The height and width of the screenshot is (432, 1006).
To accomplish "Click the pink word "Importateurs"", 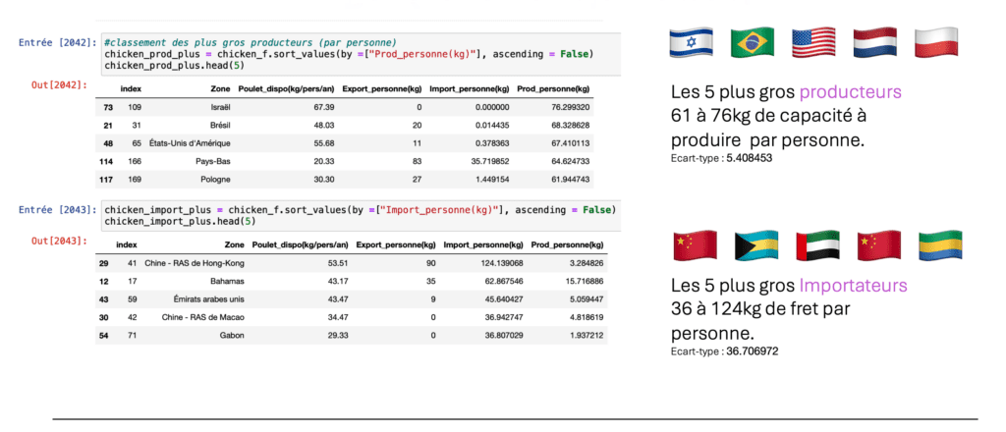I will pos(854,286).
